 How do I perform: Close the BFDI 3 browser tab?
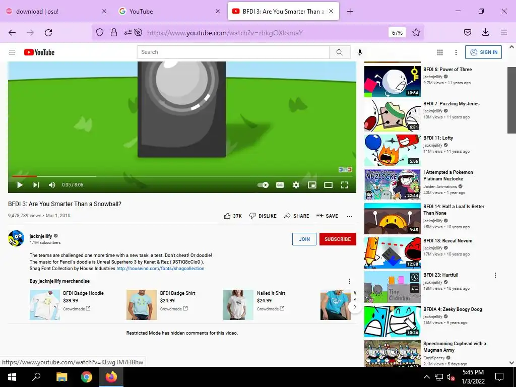click(x=331, y=11)
